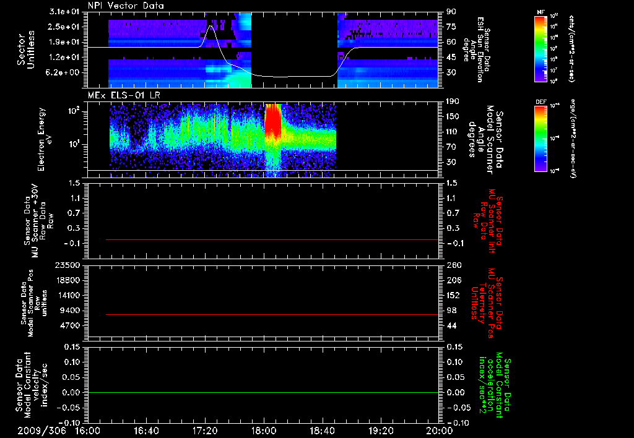Click the 'NF' color bar label
The width and height of the screenshot is (634, 438).
pos(541,12)
